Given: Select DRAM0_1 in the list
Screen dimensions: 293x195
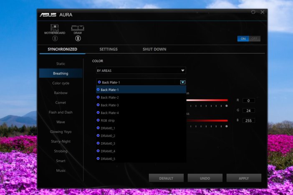Looking at the screenshot, I should click(141, 128).
